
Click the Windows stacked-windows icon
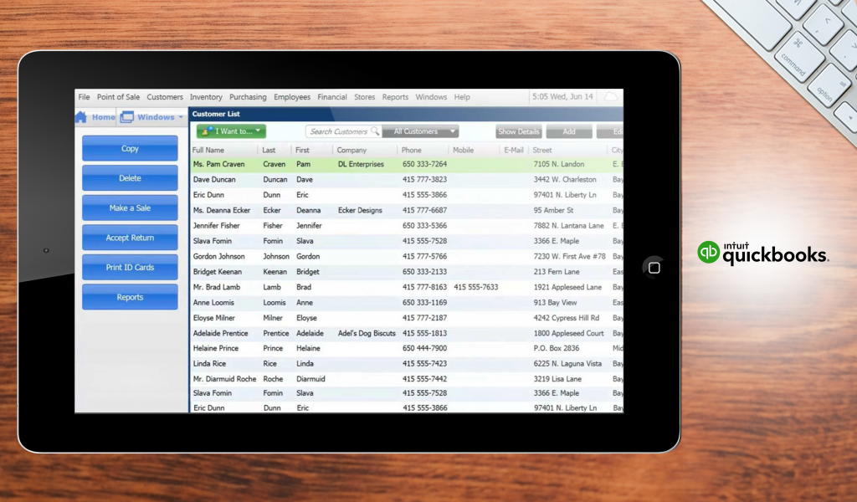pos(127,117)
